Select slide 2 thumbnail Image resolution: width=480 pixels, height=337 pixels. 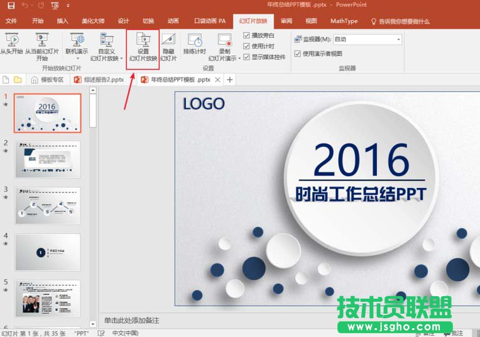48,159
